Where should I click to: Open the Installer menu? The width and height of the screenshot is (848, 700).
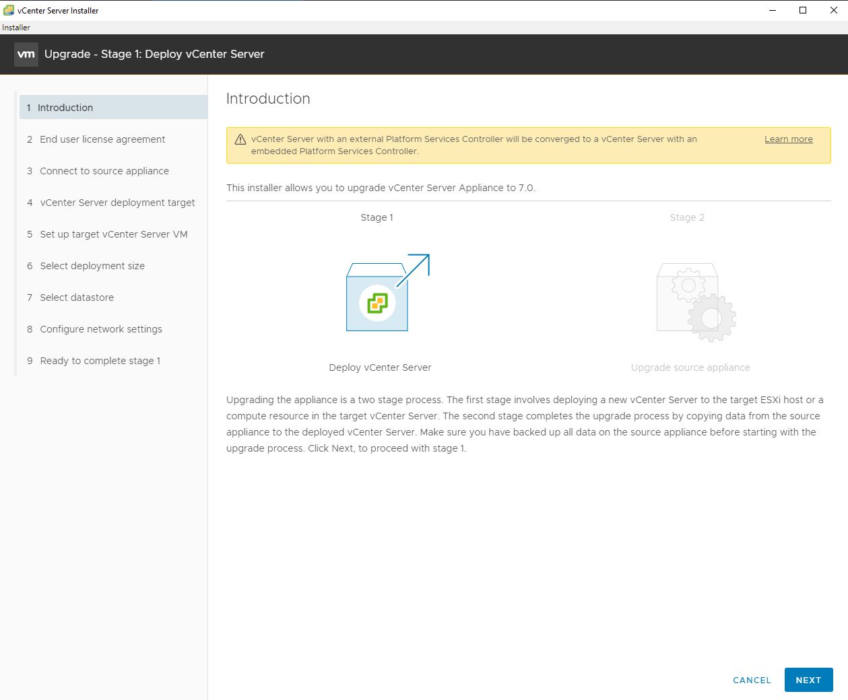(x=16, y=28)
